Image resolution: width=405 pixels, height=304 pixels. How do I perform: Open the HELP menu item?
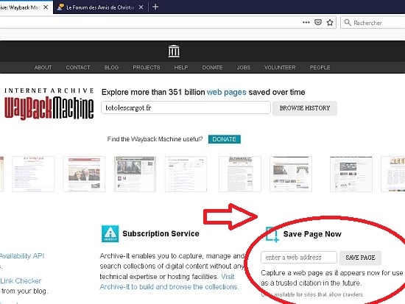click(181, 68)
